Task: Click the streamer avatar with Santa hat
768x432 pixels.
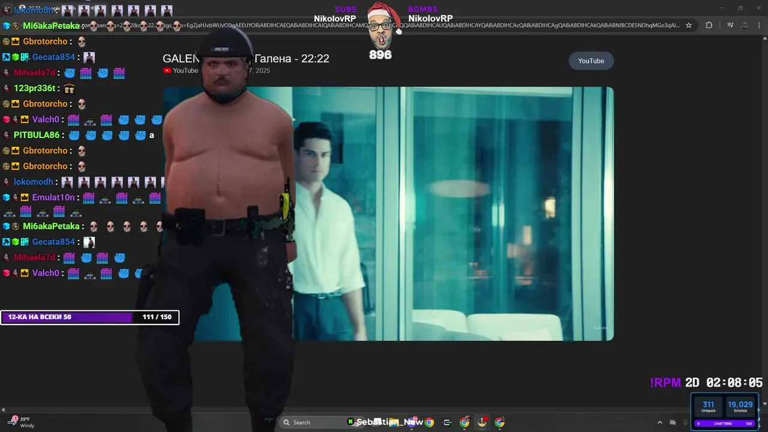Action: point(382,25)
